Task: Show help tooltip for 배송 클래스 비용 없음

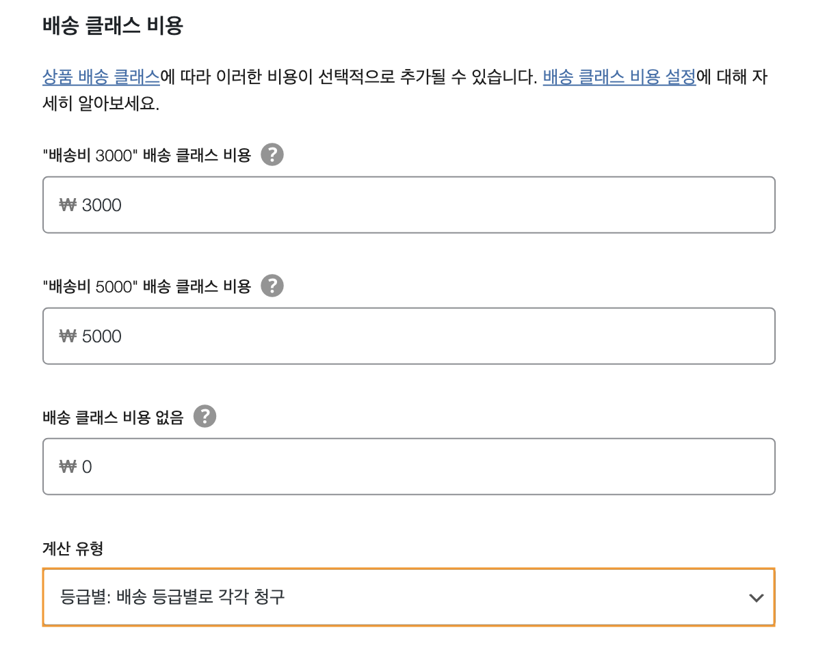Action: pos(205,416)
